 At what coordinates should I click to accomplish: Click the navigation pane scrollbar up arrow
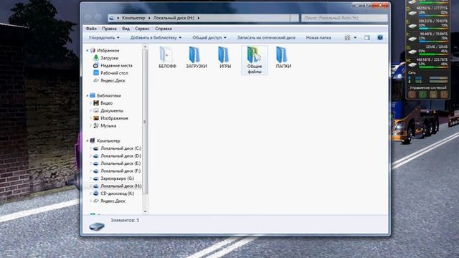pos(145,47)
